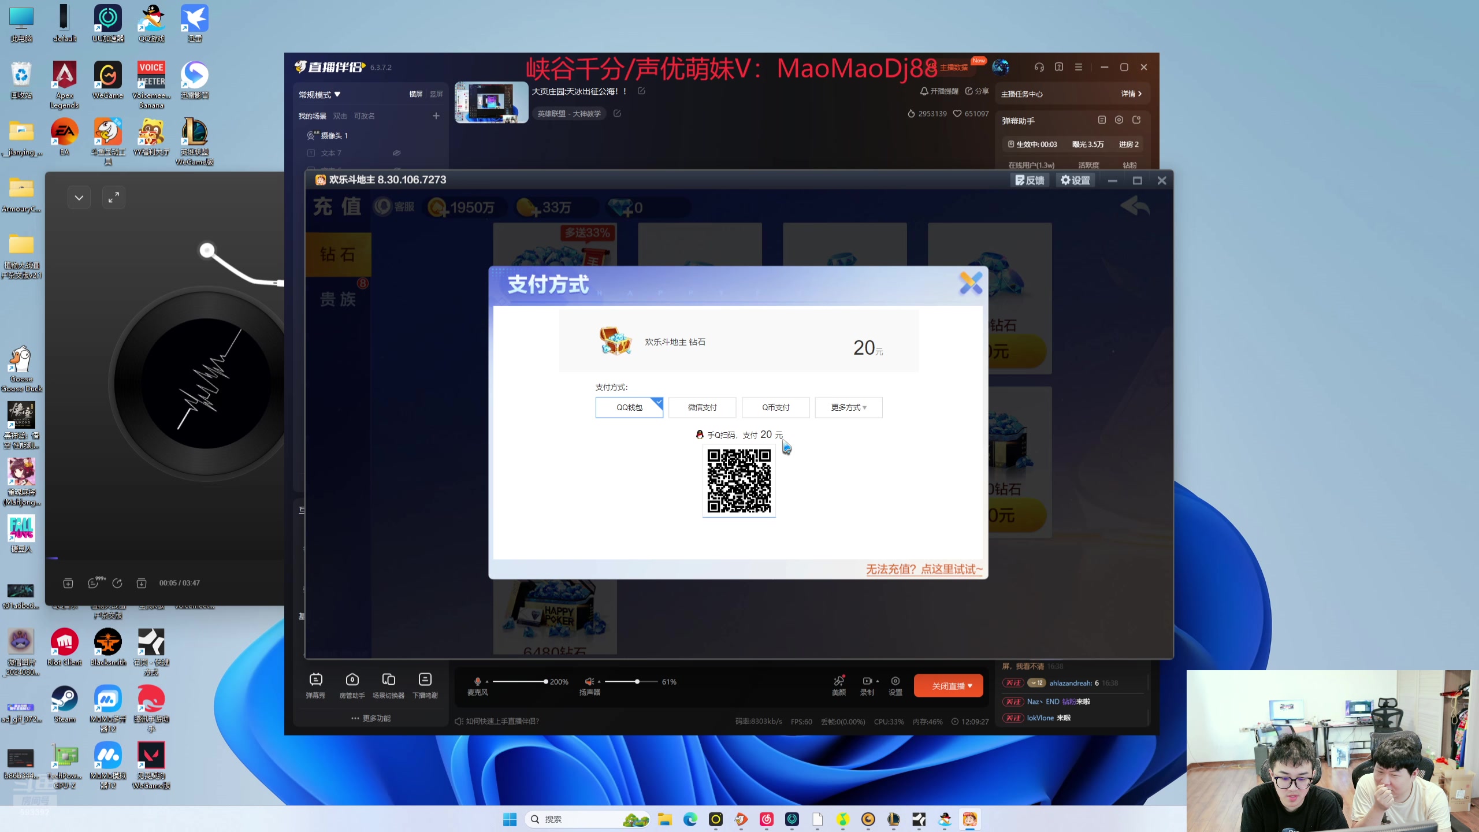The width and height of the screenshot is (1479, 832).
Task: Mute the 麦克风 microphone icon
Action: point(477,682)
